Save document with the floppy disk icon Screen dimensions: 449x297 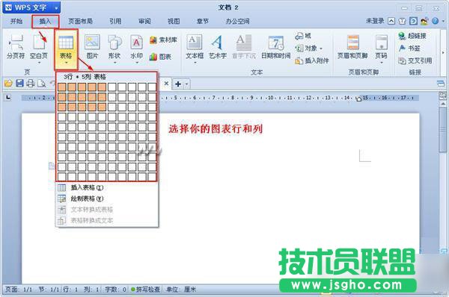tap(19, 84)
